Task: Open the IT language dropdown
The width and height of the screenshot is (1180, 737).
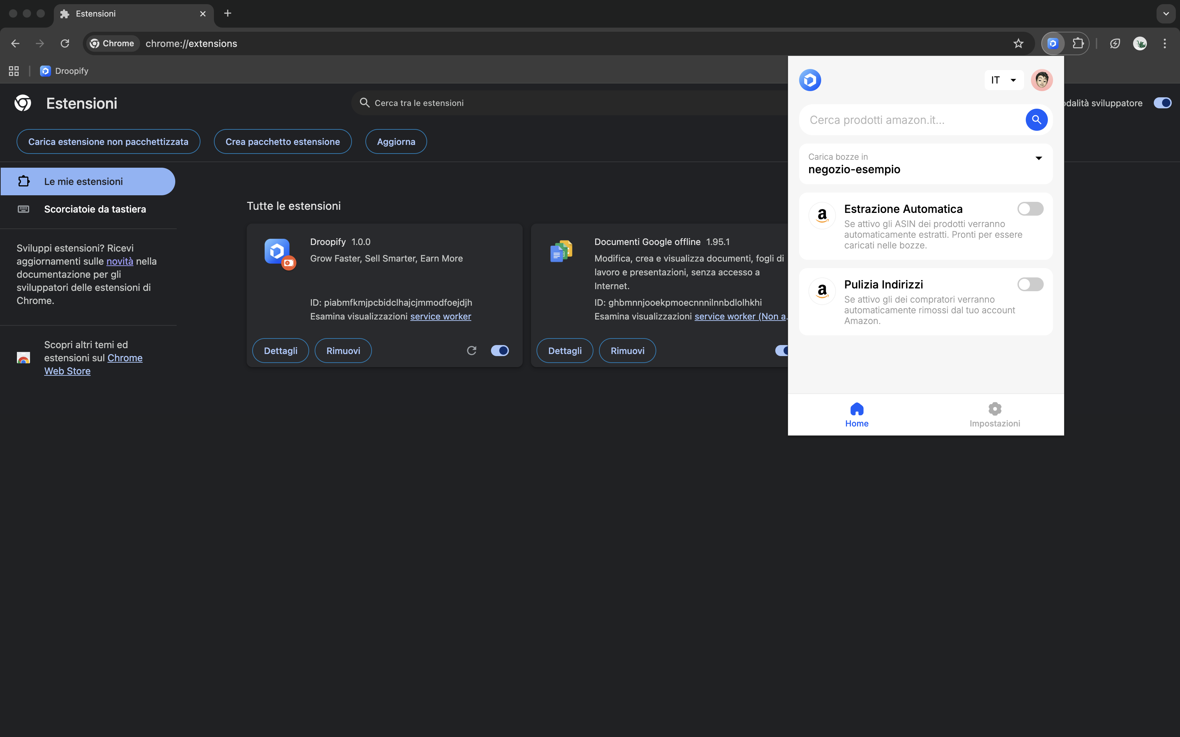Action: (x=1004, y=80)
